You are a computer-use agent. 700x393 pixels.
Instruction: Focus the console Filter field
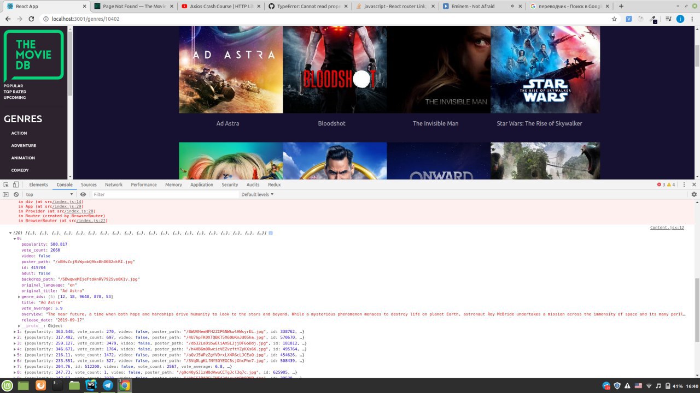pyautogui.click(x=164, y=194)
